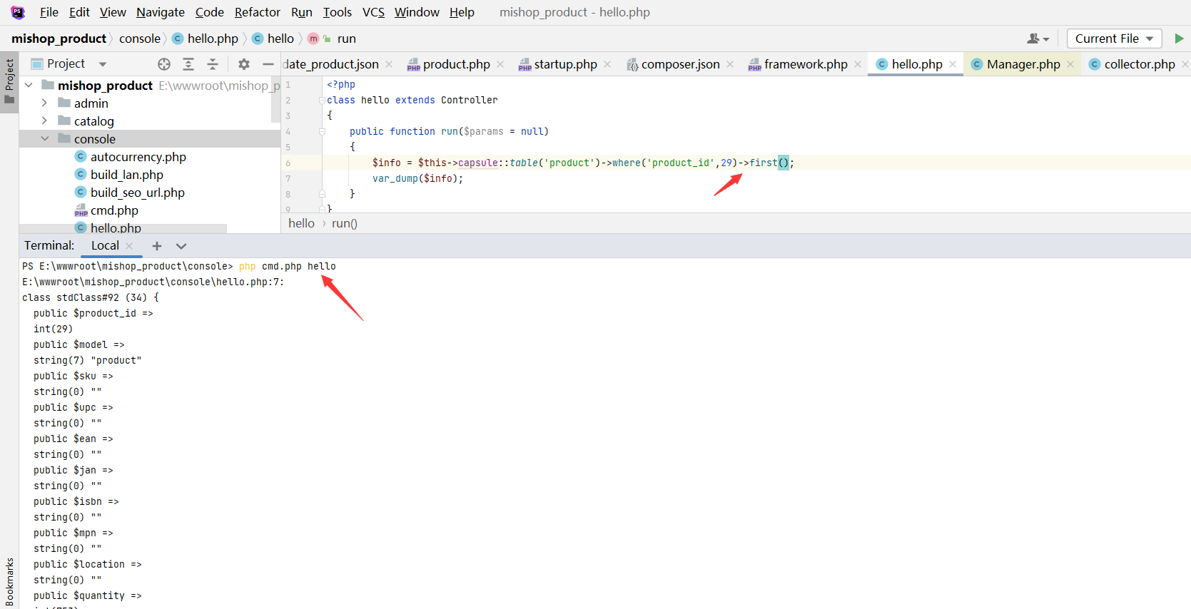Toggle the Project tool window sidebar button

pyautogui.click(x=9, y=81)
